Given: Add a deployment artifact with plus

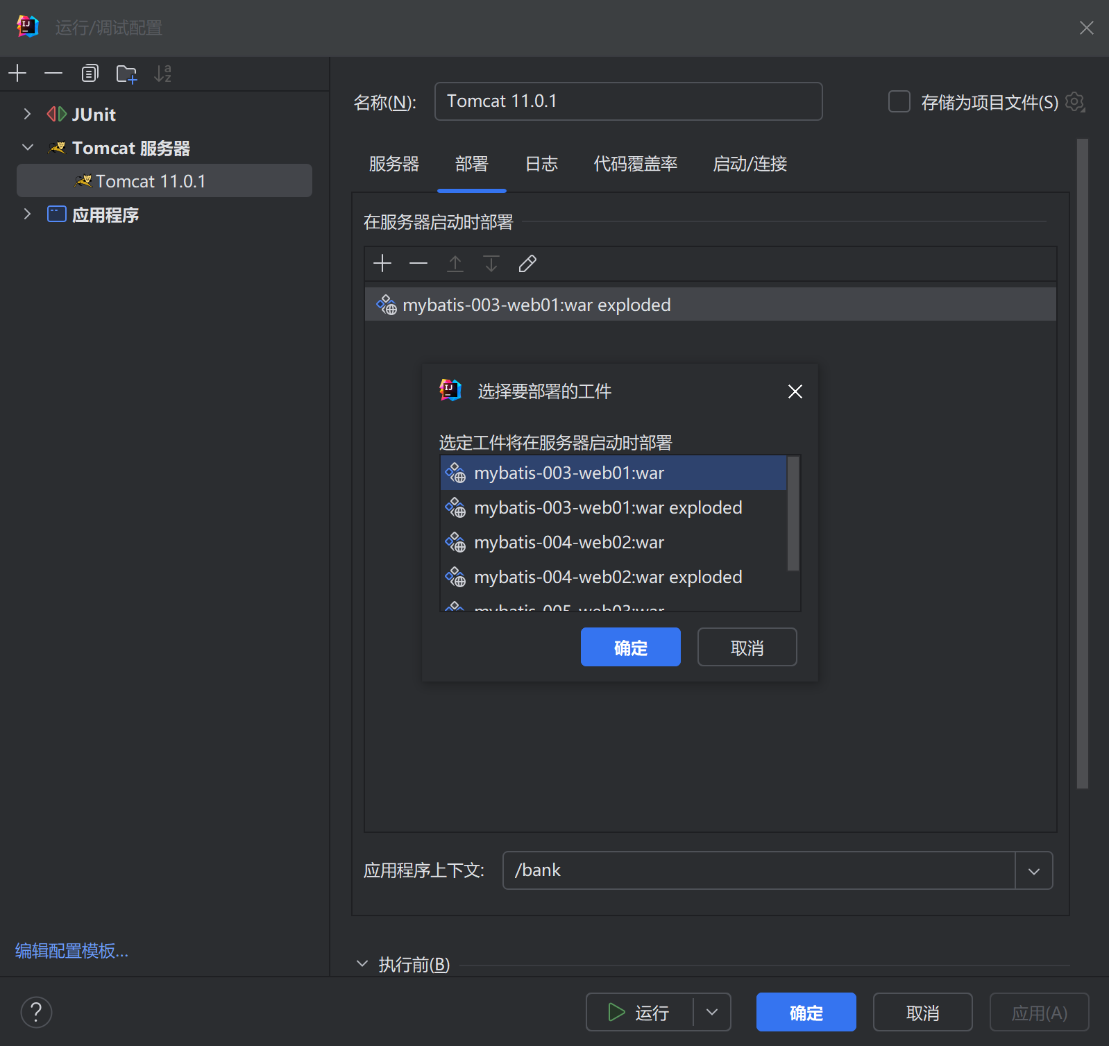Looking at the screenshot, I should [382, 264].
